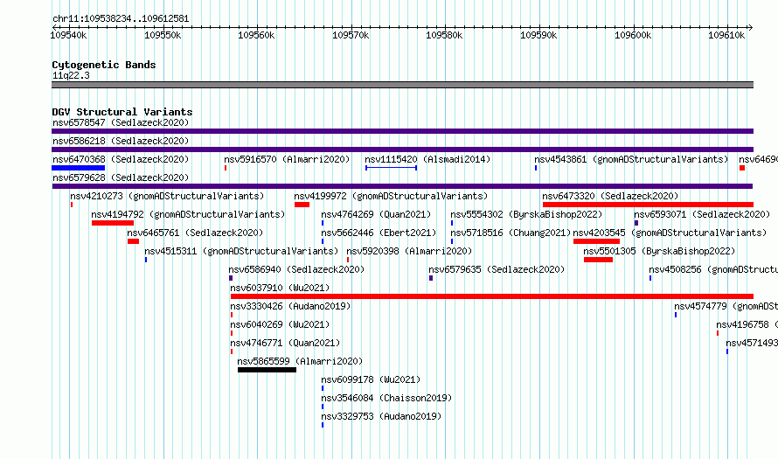Viewport: 778px width, 459px height.
Task: Open variant nsv6040269 (Wu2021)
Action: pos(280,324)
